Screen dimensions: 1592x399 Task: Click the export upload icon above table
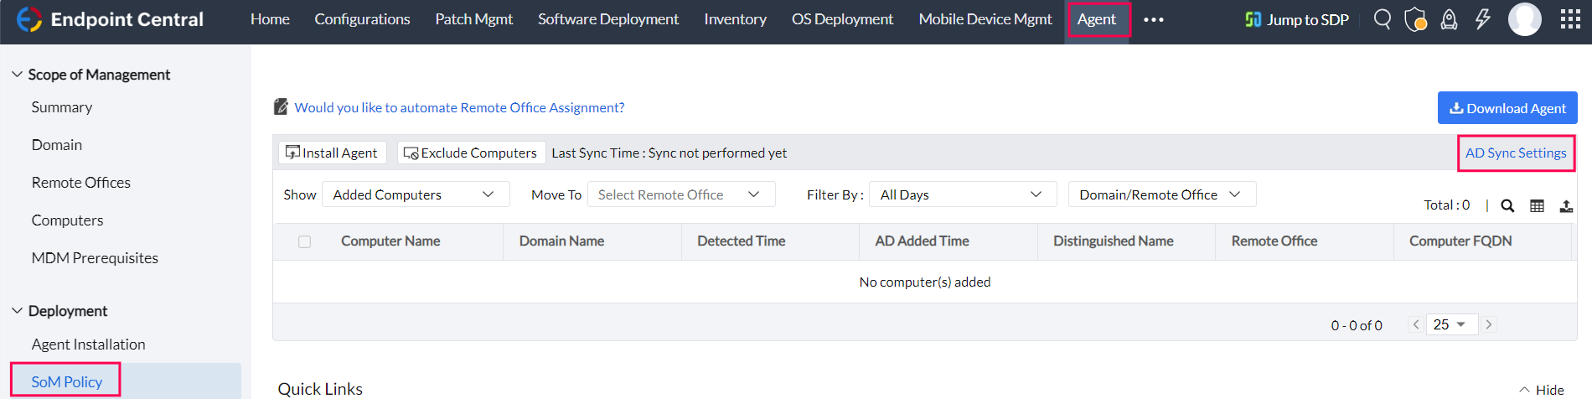click(x=1566, y=206)
